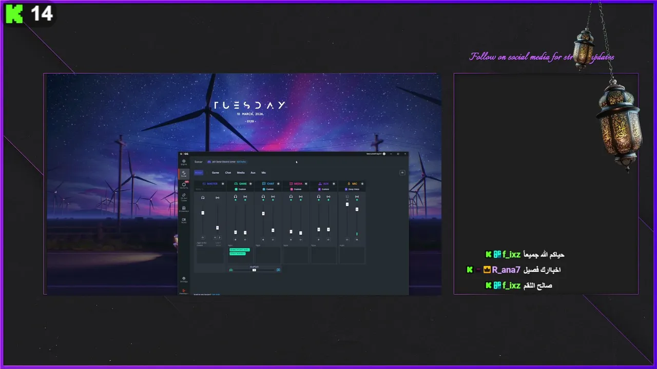This screenshot has width=657, height=369.
Task: Click the GG logo in the title bar
Action: click(186, 154)
